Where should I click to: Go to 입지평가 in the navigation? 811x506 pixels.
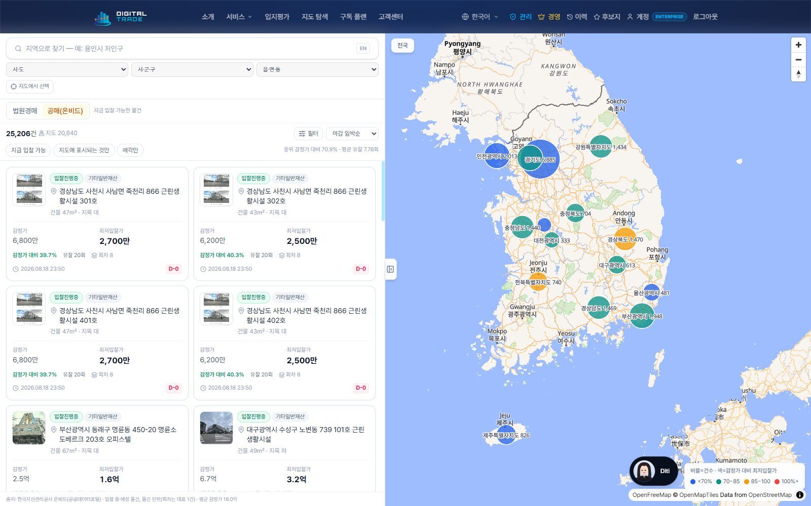coord(277,17)
